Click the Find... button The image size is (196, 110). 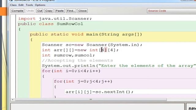(x=71, y=11)
